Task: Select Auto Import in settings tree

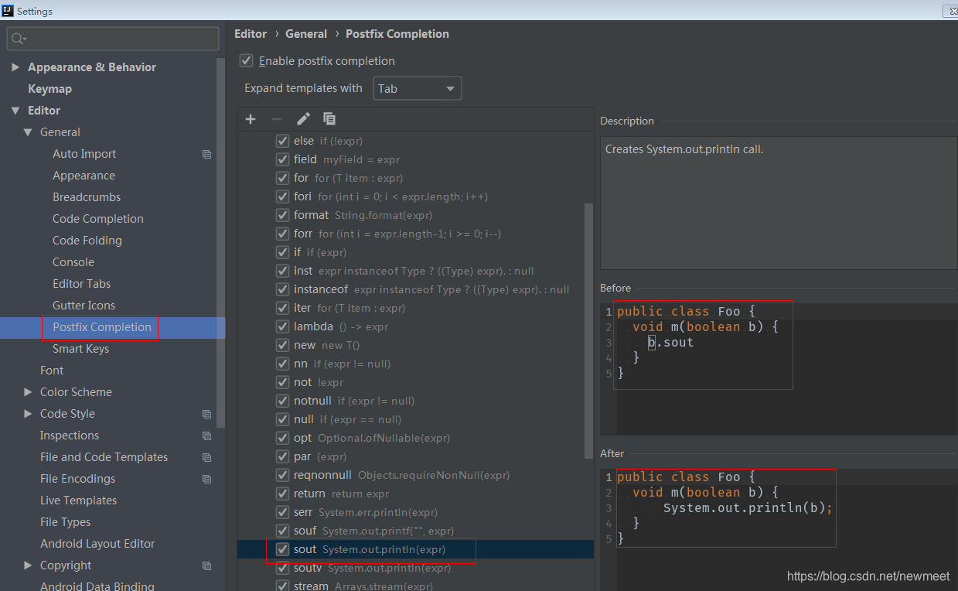Action: (84, 154)
